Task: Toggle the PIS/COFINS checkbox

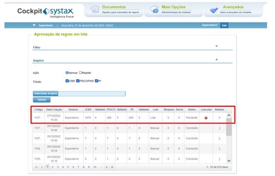Action: click(78, 81)
